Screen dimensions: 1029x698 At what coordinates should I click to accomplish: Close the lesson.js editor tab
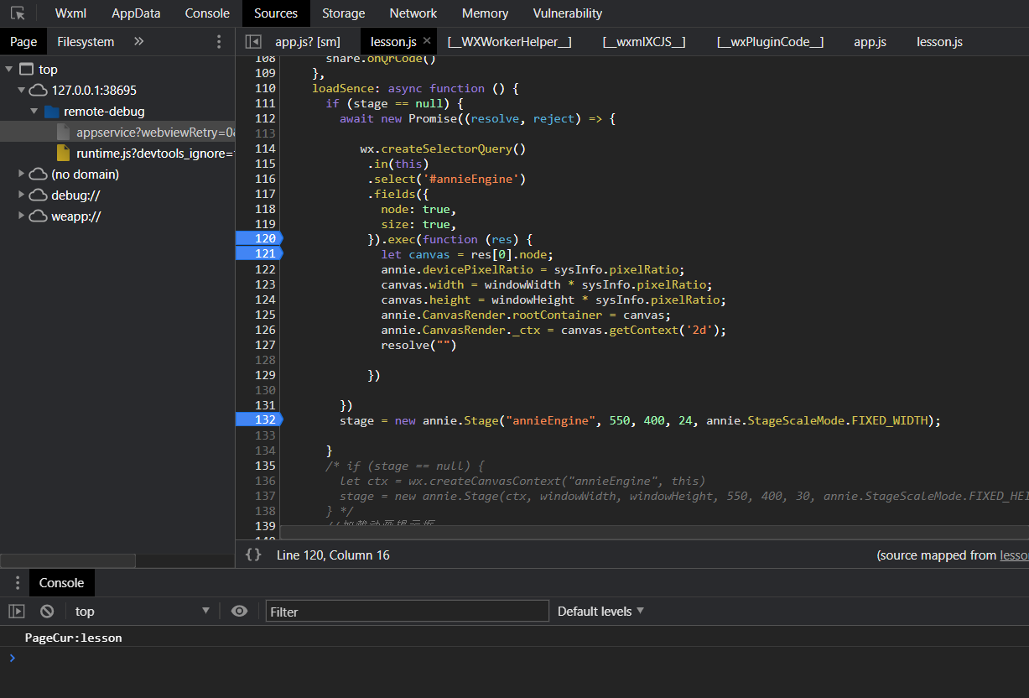(x=427, y=40)
